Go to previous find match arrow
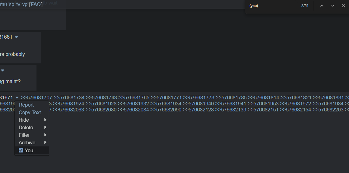 tap(322, 6)
